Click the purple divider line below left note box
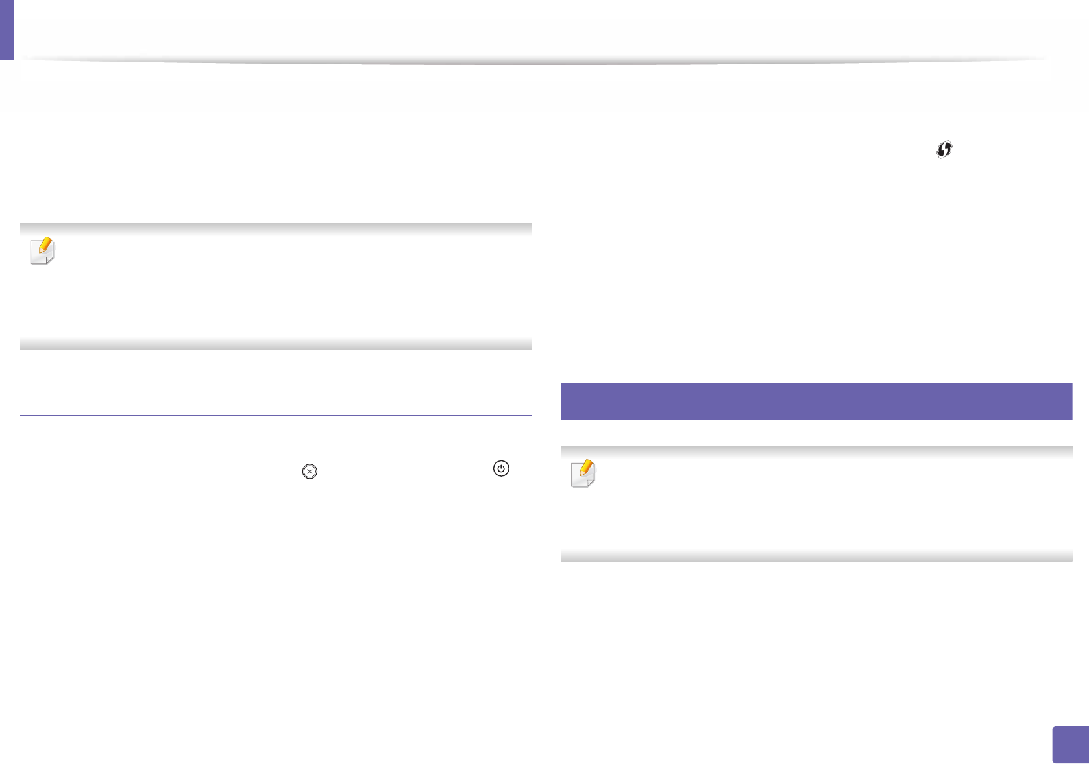The height and width of the screenshot is (764, 1089). [x=276, y=415]
